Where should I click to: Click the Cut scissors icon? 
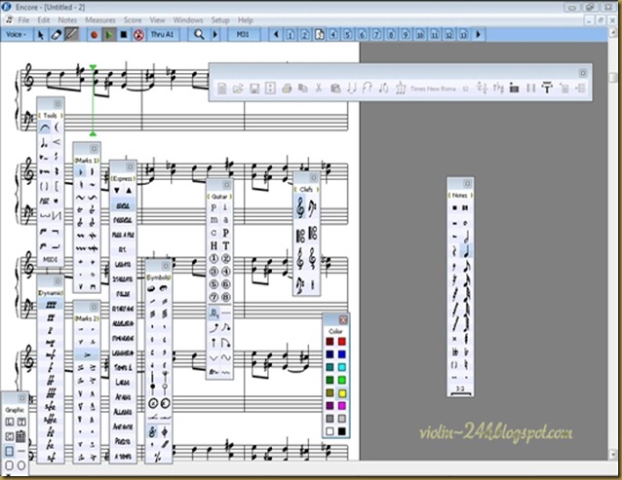(x=318, y=89)
